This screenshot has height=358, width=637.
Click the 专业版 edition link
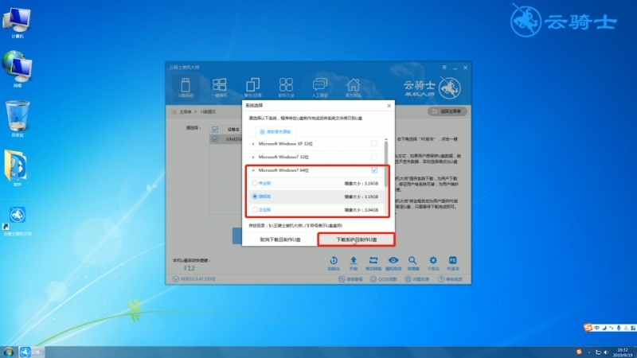click(x=264, y=184)
